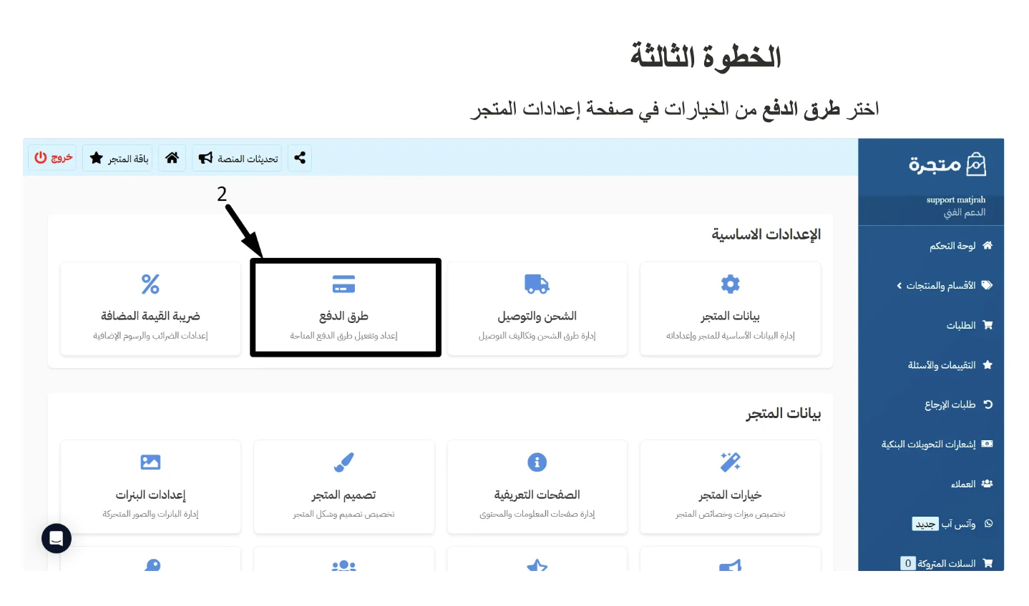Click the tag icon beside الأقسام والمنتجات

987,285
